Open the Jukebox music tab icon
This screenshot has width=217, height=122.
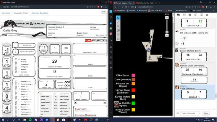(195, 15)
